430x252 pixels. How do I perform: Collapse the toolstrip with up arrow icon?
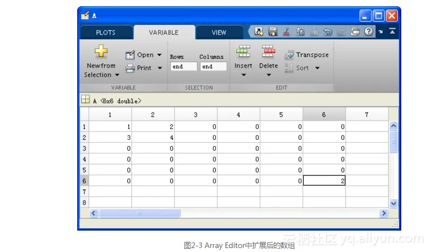392,31
